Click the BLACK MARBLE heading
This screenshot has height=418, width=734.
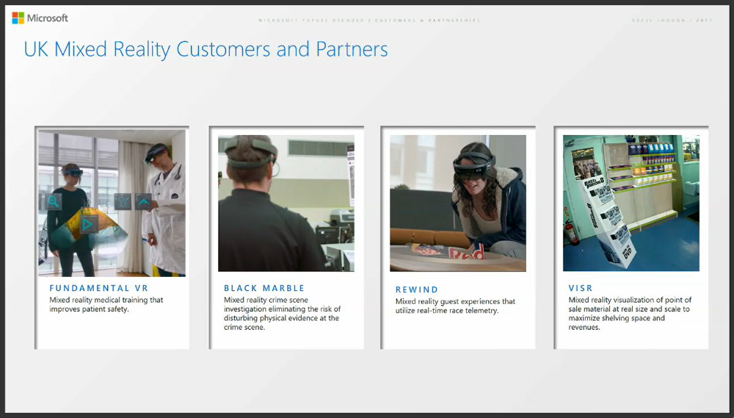click(x=264, y=289)
